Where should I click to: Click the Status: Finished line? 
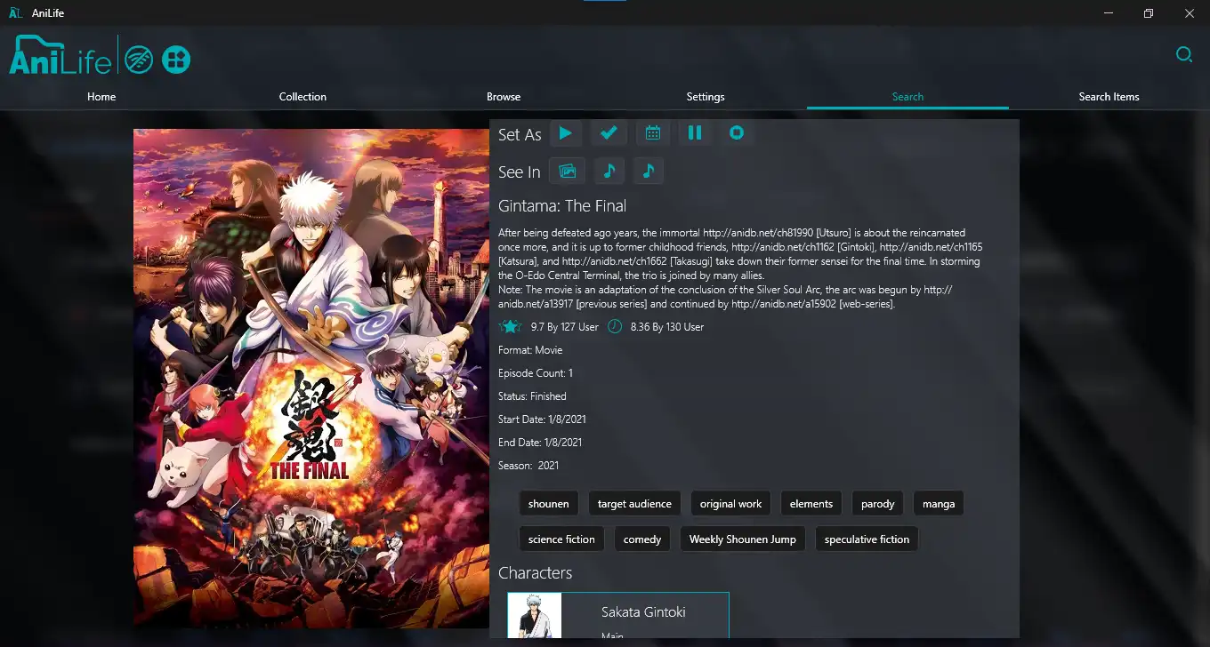[x=532, y=396]
